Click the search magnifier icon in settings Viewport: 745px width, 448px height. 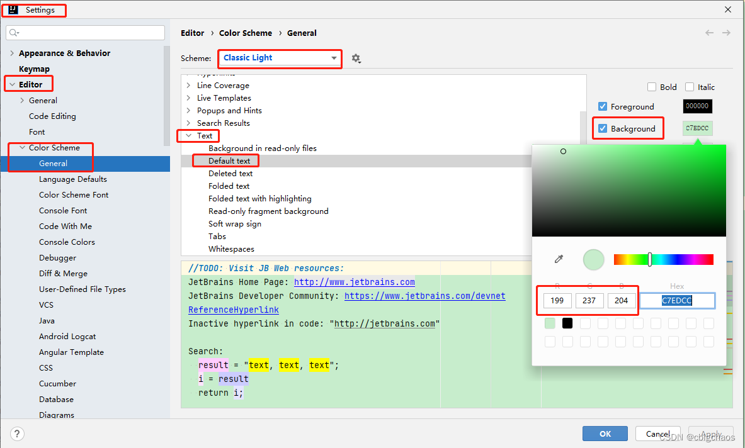[14, 33]
